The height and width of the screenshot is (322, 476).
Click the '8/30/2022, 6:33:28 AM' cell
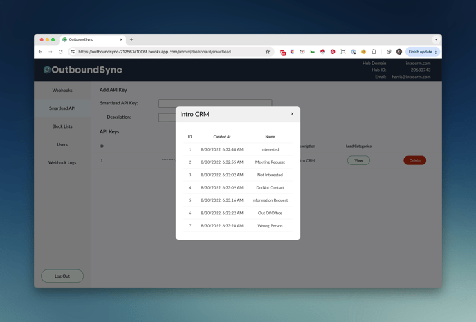click(222, 226)
